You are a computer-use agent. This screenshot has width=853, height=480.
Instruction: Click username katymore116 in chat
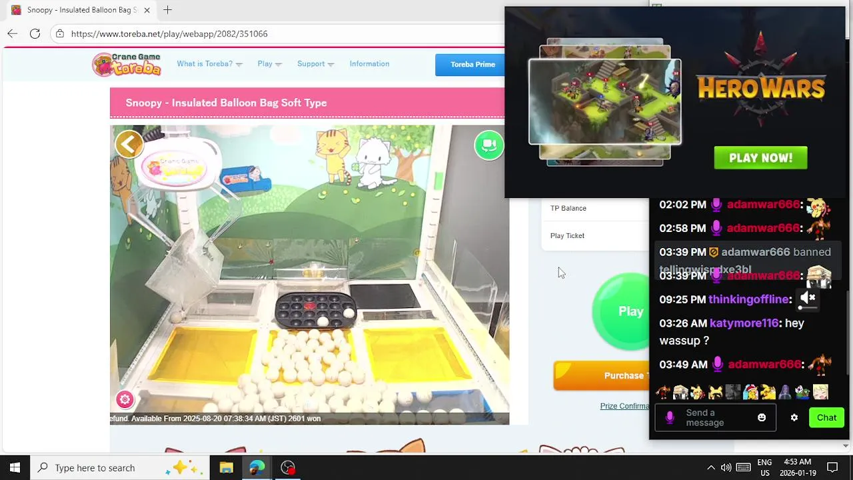(744, 323)
